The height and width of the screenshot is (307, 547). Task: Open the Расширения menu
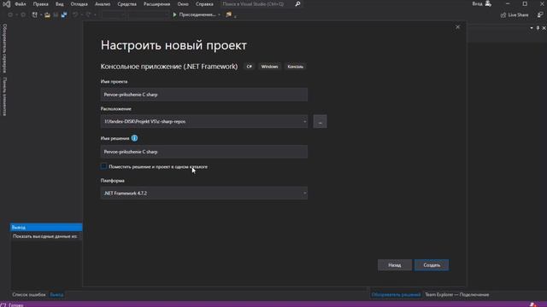point(157,4)
